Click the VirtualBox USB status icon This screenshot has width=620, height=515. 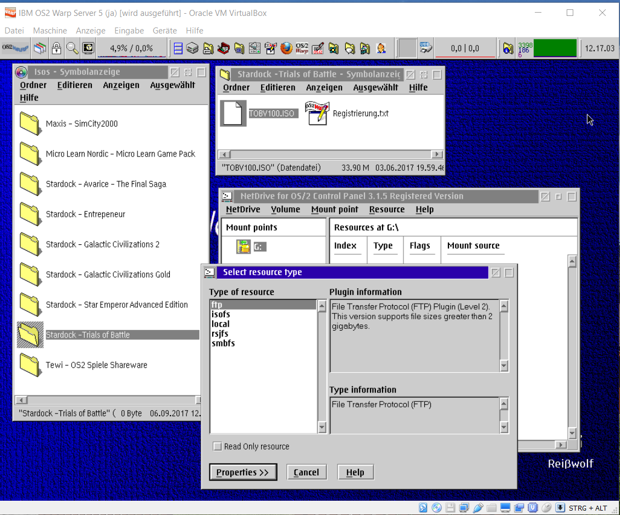click(x=478, y=507)
